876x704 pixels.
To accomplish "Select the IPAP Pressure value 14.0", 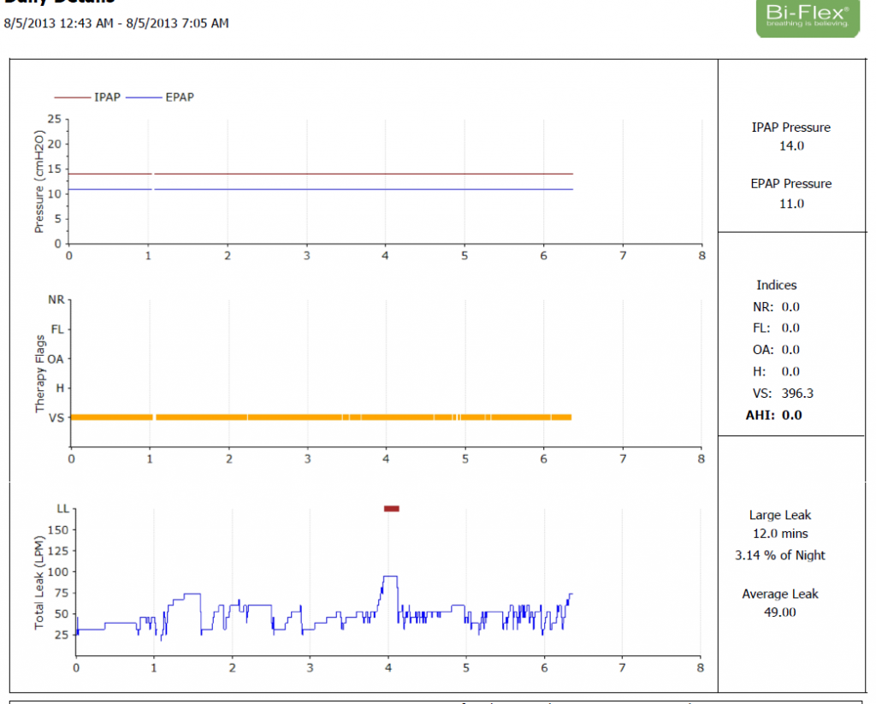I will tap(790, 146).
